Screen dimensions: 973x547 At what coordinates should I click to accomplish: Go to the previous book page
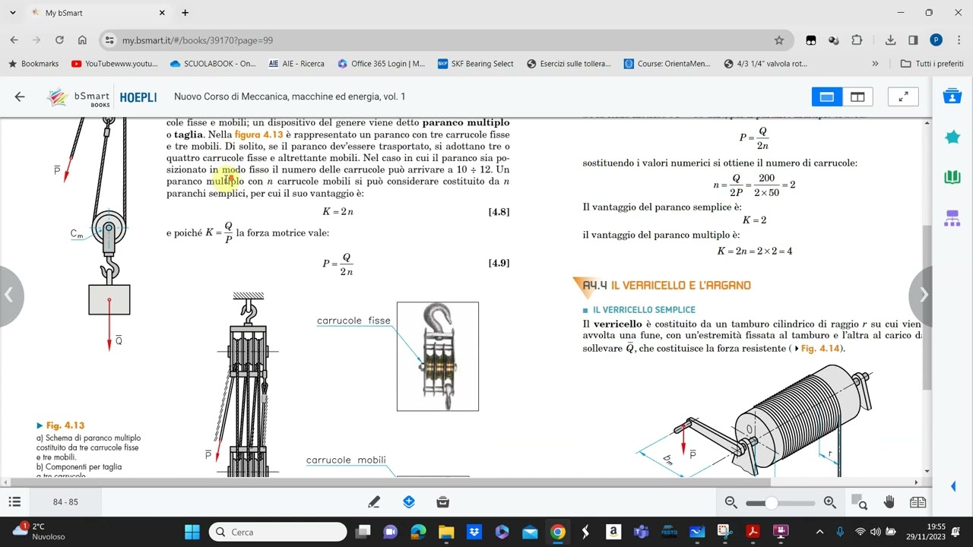[10, 296]
